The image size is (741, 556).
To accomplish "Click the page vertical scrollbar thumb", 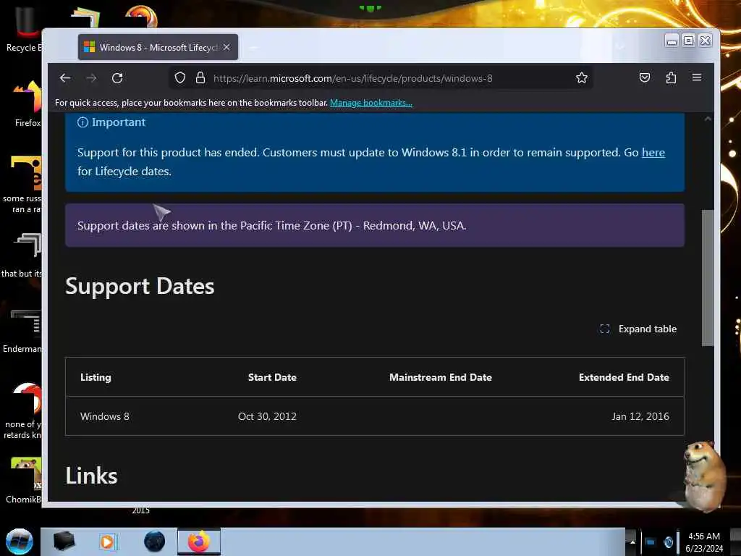I will pos(708,278).
